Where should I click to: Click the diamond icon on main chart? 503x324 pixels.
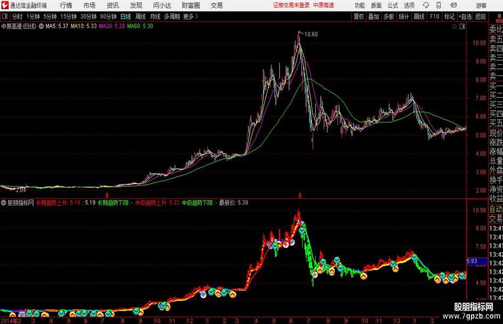pos(454,27)
